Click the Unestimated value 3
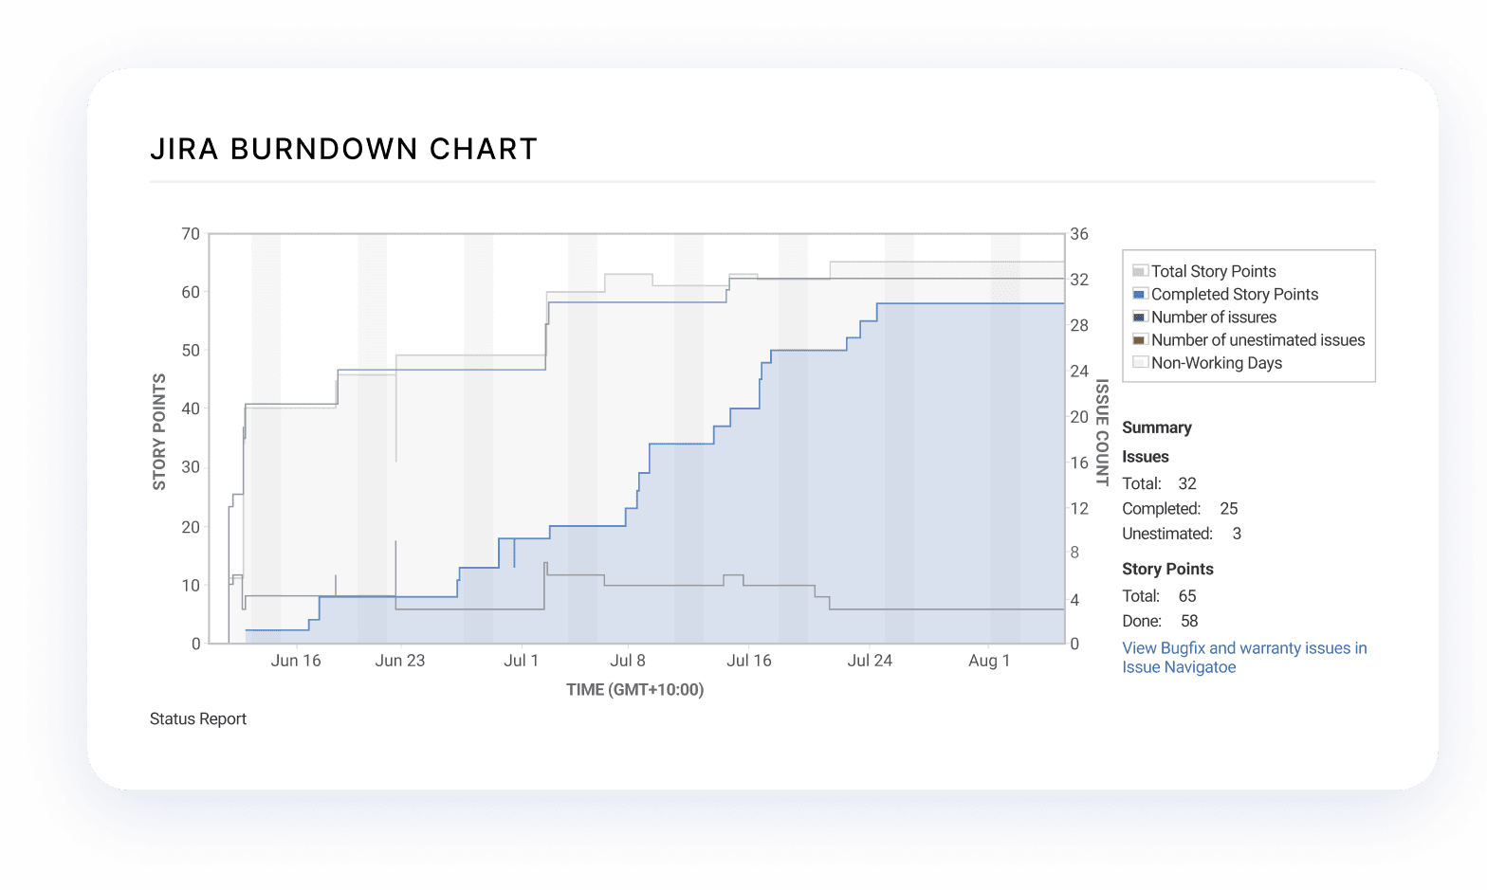 [x=1237, y=534]
